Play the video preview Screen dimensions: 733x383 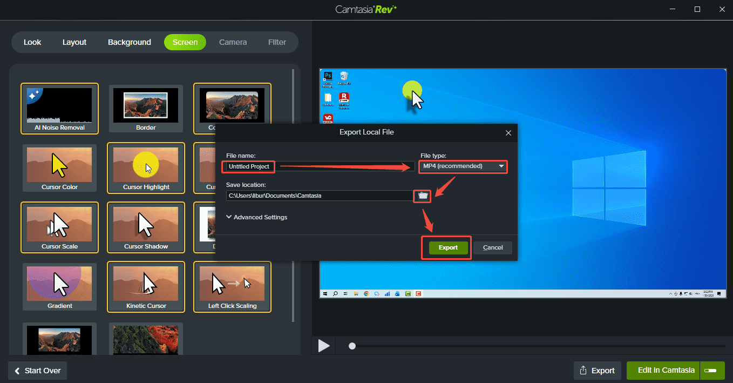323,345
